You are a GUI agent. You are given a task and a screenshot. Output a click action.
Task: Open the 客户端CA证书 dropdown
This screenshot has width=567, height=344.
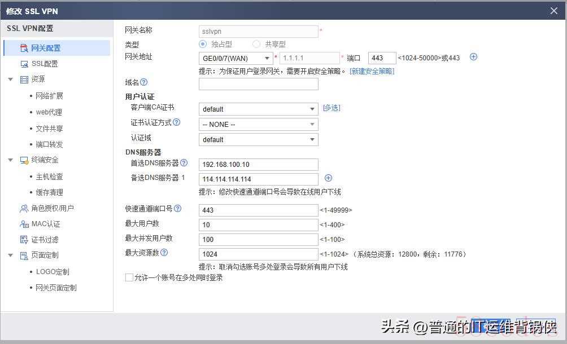point(258,109)
